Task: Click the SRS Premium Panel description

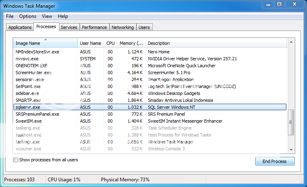Action: coord(167,114)
